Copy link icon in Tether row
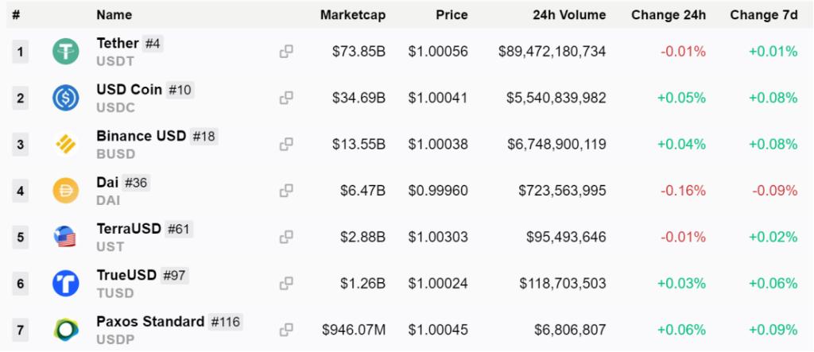The width and height of the screenshot is (814, 352). (x=286, y=52)
